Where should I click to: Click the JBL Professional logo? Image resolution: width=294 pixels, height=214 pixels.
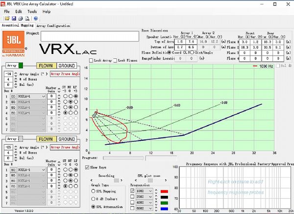[x=14, y=44]
